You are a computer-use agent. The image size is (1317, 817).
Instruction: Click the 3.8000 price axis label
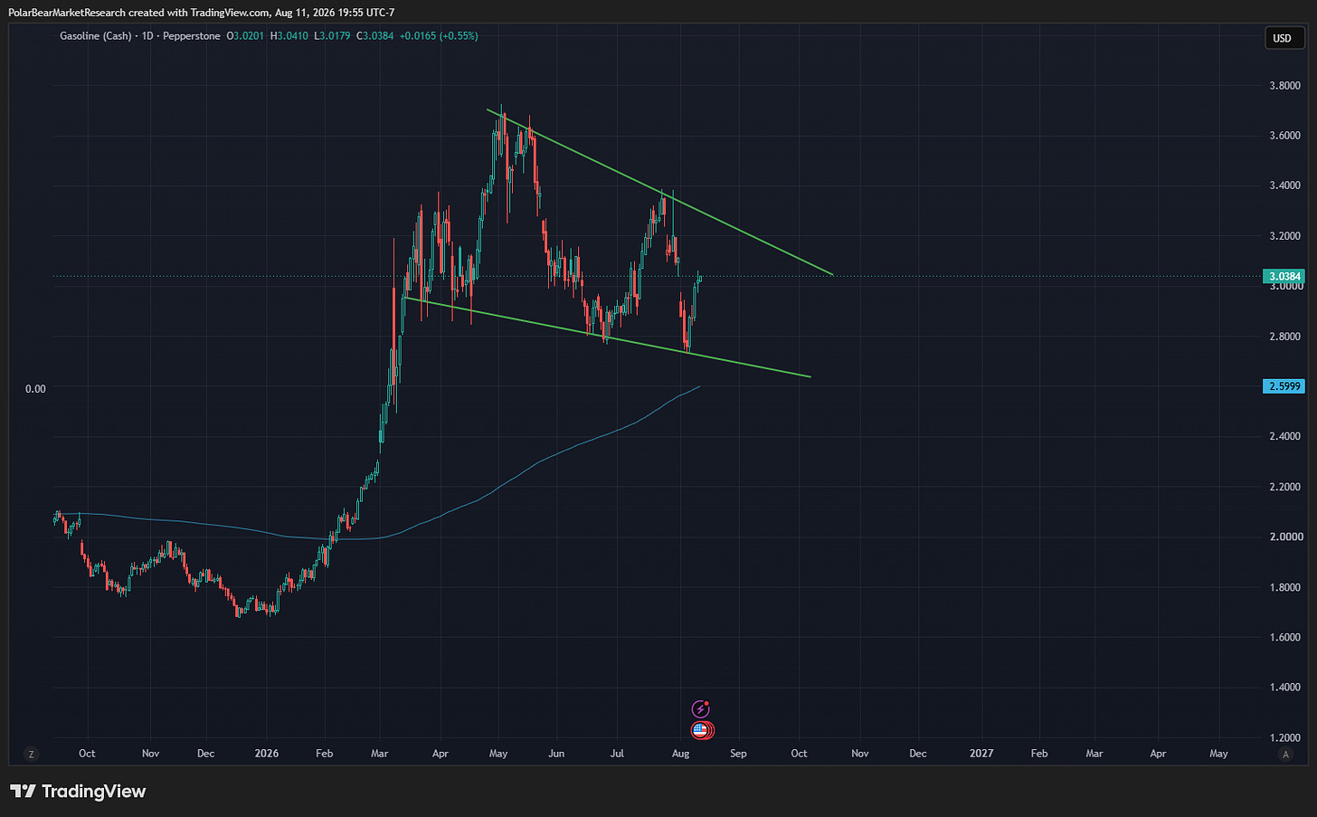1285,86
